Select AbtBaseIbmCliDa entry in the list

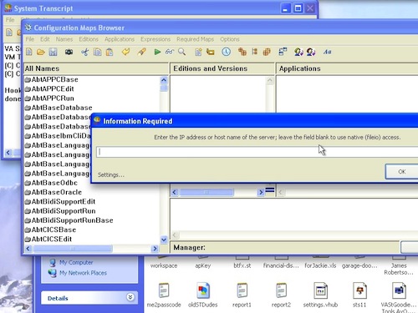(x=58, y=136)
